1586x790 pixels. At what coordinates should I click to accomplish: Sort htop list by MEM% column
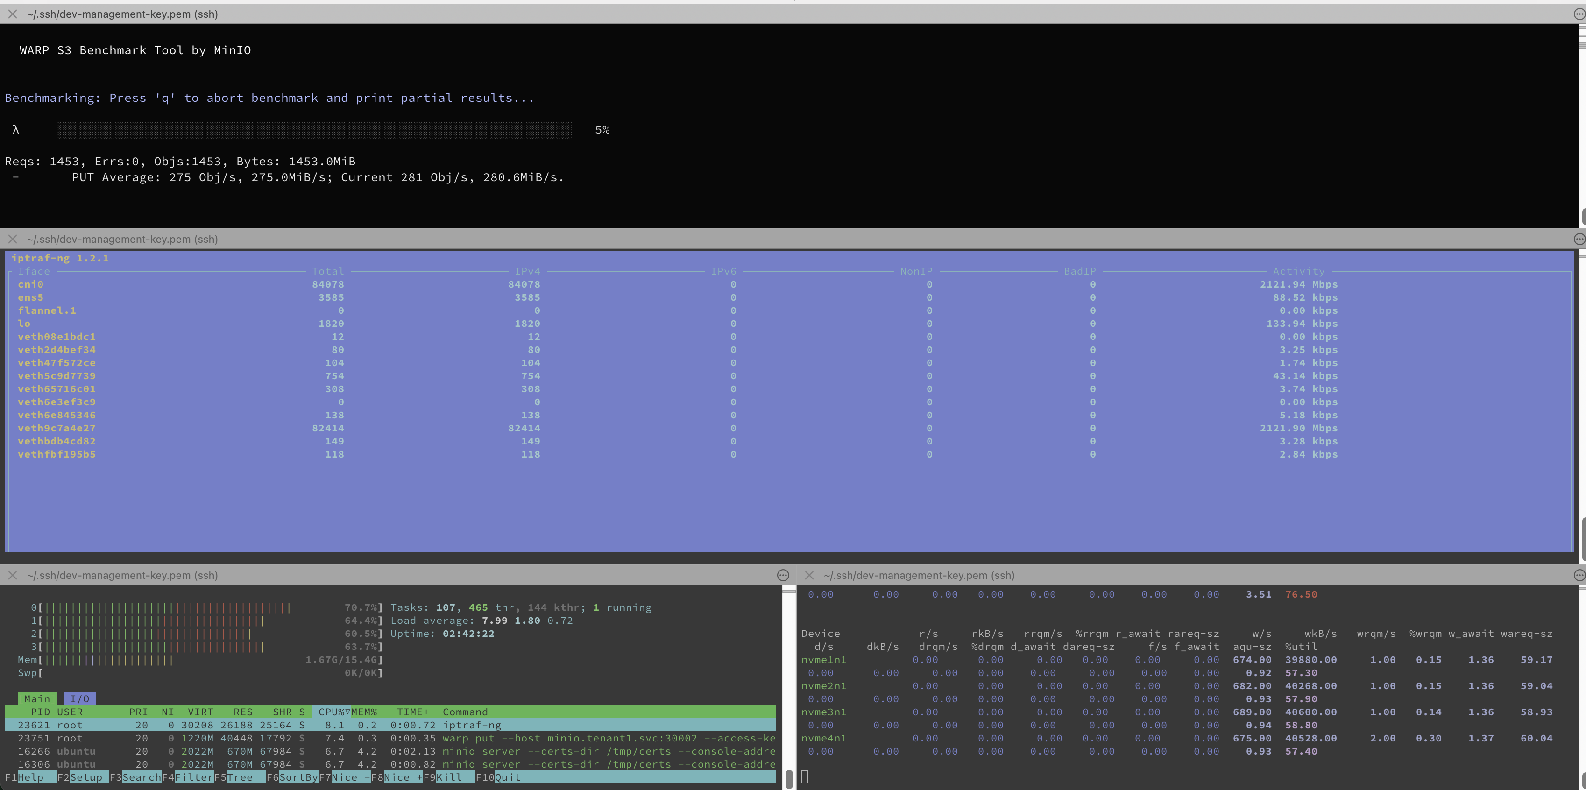tap(364, 712)
